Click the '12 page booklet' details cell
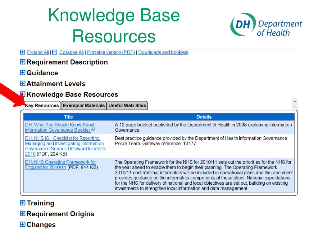The height and width of the screenshot is (238, 318). click(x=204, y=127)
